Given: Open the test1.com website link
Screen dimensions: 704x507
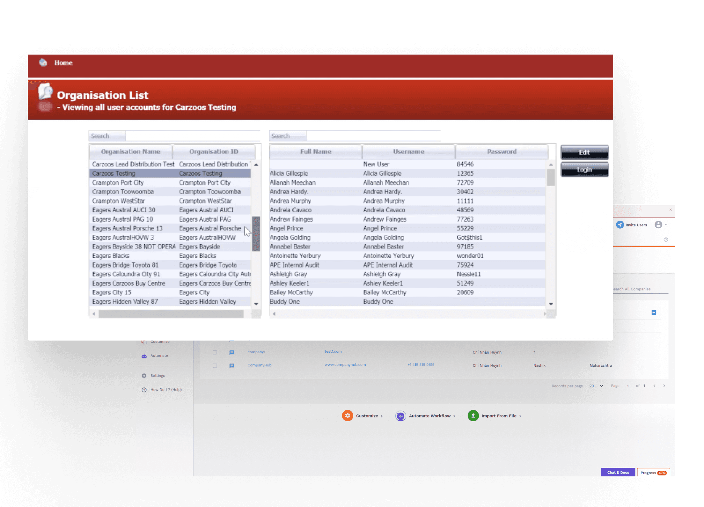Looking at the screenshot, I should 333,351.
